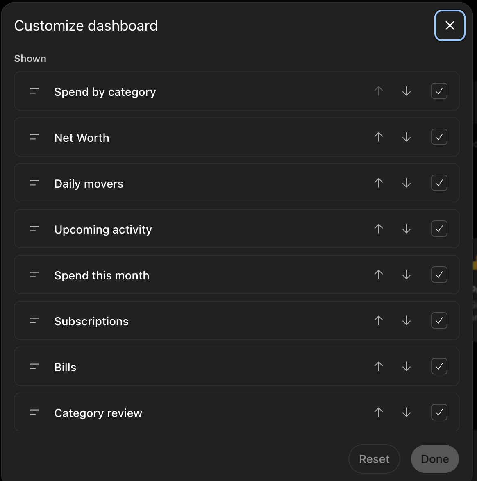The width and height of the screenshot is (477, 481).
Task: Close the Customize dashboard dialog
Action: (450, 25)
